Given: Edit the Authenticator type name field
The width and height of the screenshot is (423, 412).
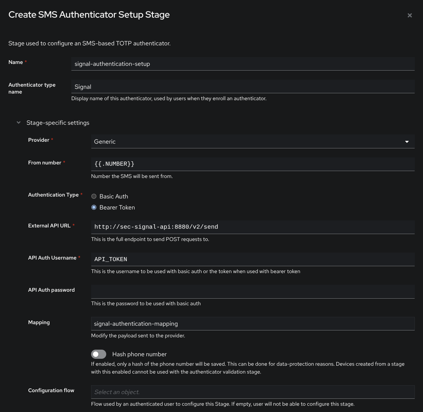Looking at the screenshot, I should pyautogui.click(x=243, y=87).
